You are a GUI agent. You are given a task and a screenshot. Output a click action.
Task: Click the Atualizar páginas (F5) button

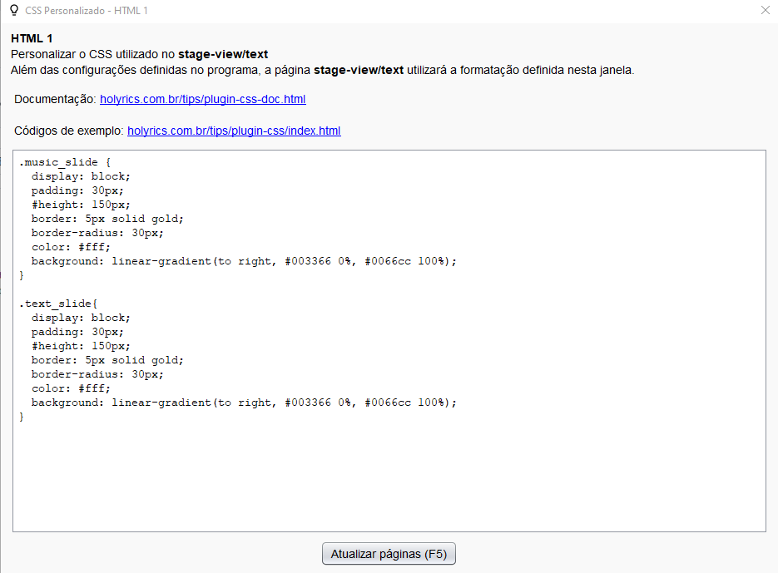click(389, 554)
